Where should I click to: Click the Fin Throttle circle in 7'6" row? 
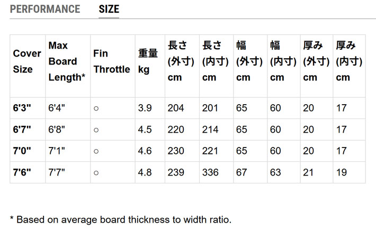(96, 173)
